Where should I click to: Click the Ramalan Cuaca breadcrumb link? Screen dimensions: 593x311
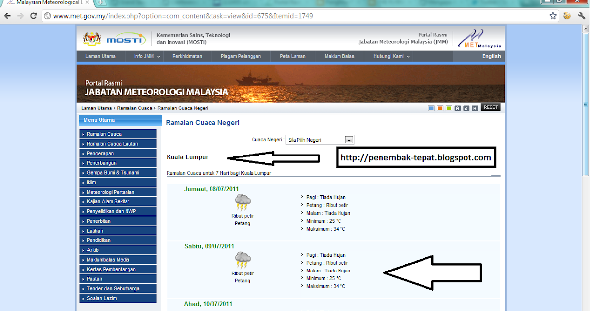[x=134, y=108]
